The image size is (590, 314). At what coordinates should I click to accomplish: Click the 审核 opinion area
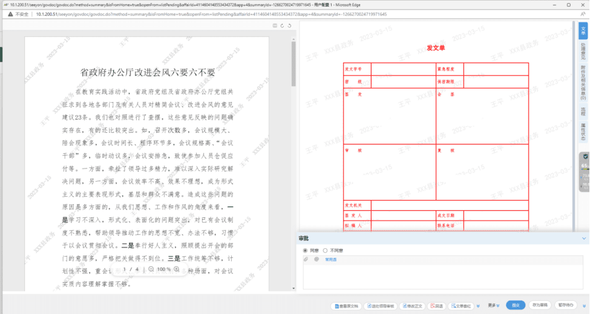click(390, 172)
